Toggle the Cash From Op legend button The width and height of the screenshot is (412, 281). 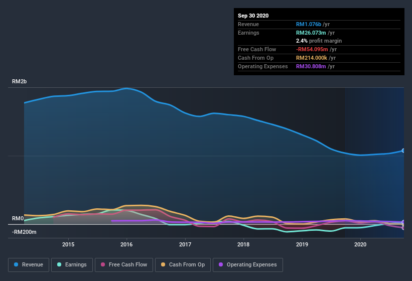[183, 265]
